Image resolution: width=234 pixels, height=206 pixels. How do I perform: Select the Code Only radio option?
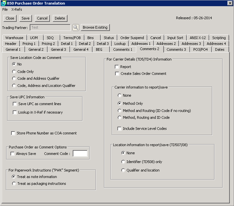[x=14, y=72]
